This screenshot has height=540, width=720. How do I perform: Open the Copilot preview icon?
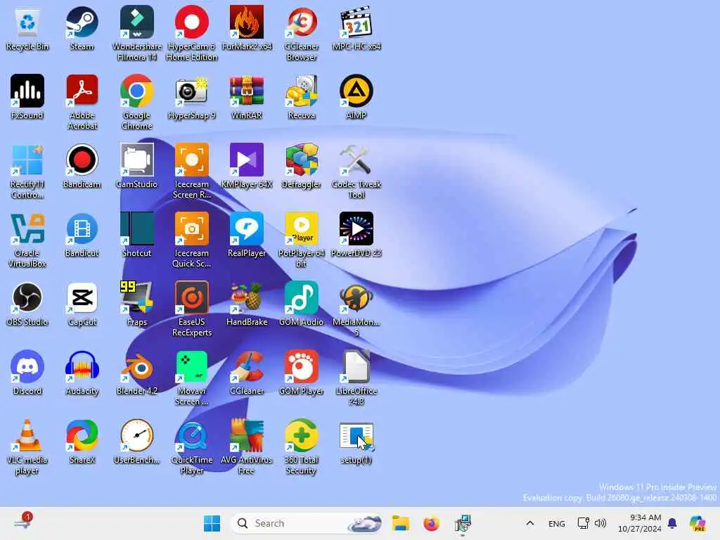click(x=698, y=523)
